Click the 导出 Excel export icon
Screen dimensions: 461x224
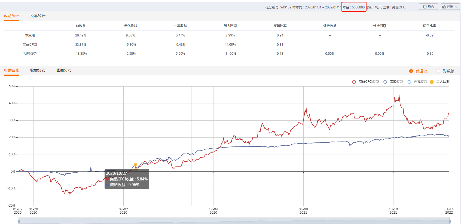click(444, 7)
